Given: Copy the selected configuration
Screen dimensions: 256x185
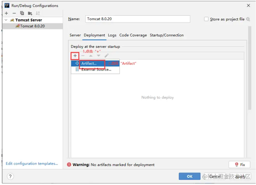Looking at the screenshot, I should [22, 13].
